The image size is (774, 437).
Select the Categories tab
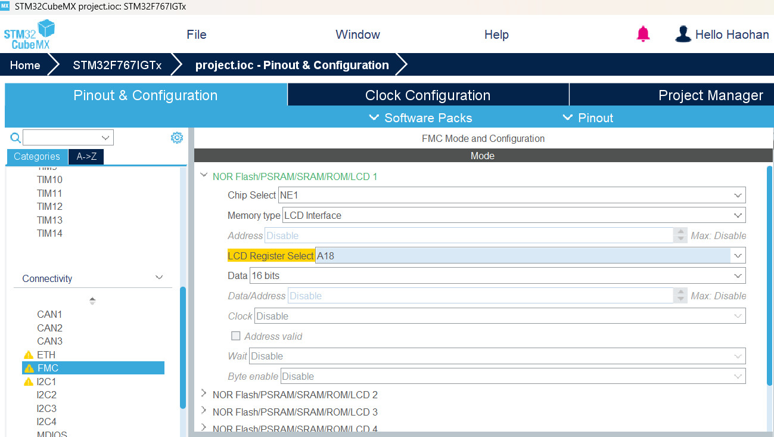click(x=37, y=156)
